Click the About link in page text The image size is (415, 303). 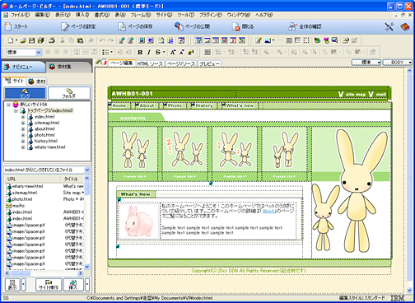268,211
